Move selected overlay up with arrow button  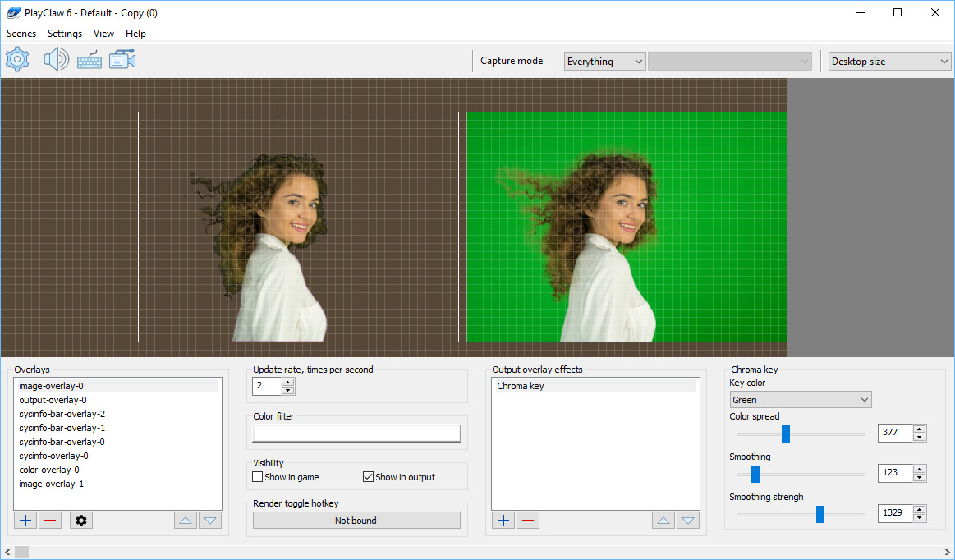(x=185, y=520)
